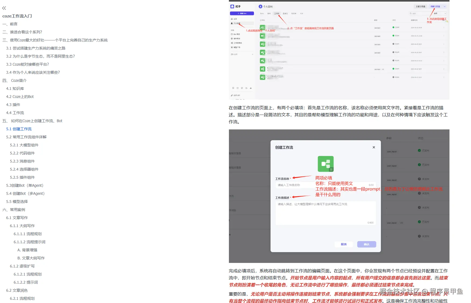The image size is (471, 303).
Task: Open '5.2.5 插件组件'
Action: tap(22, 177)
